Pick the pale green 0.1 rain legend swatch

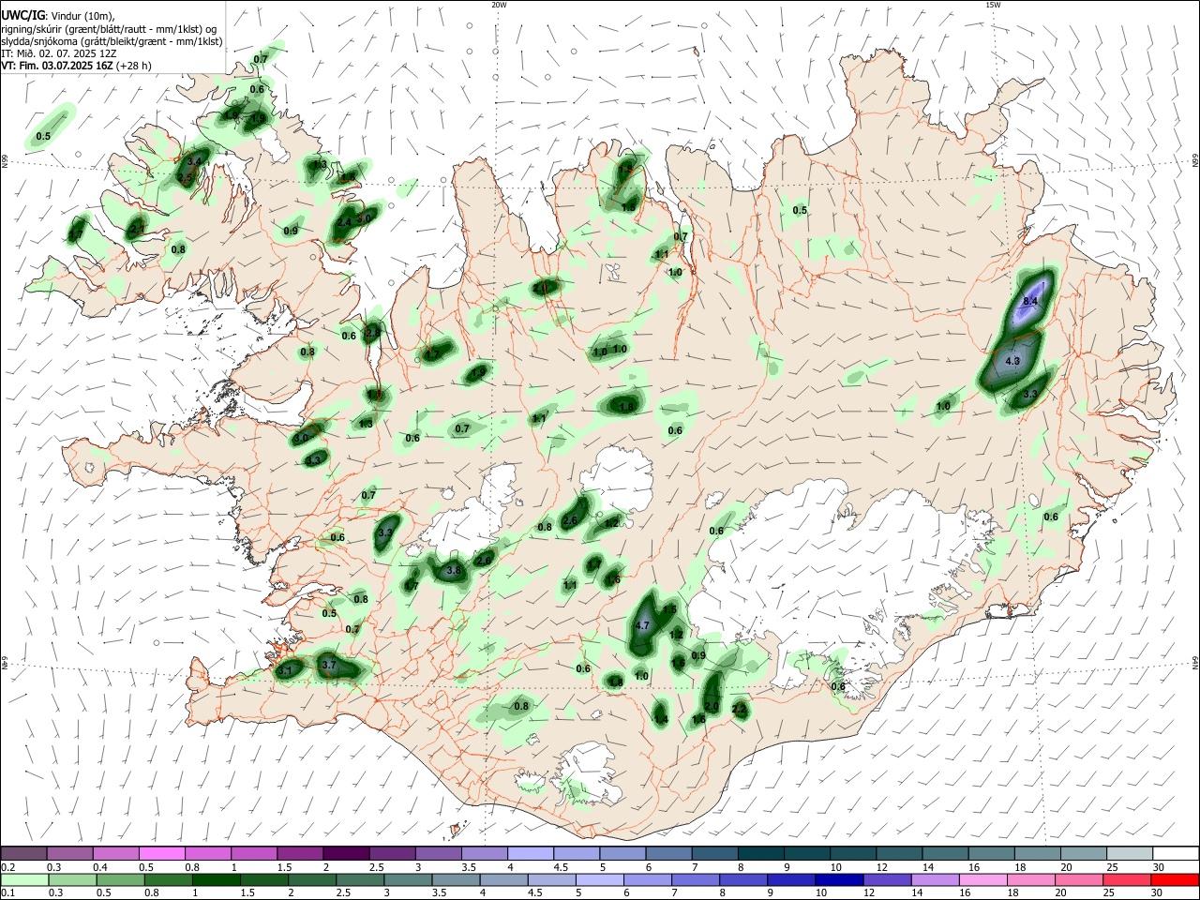click(24, 879)
